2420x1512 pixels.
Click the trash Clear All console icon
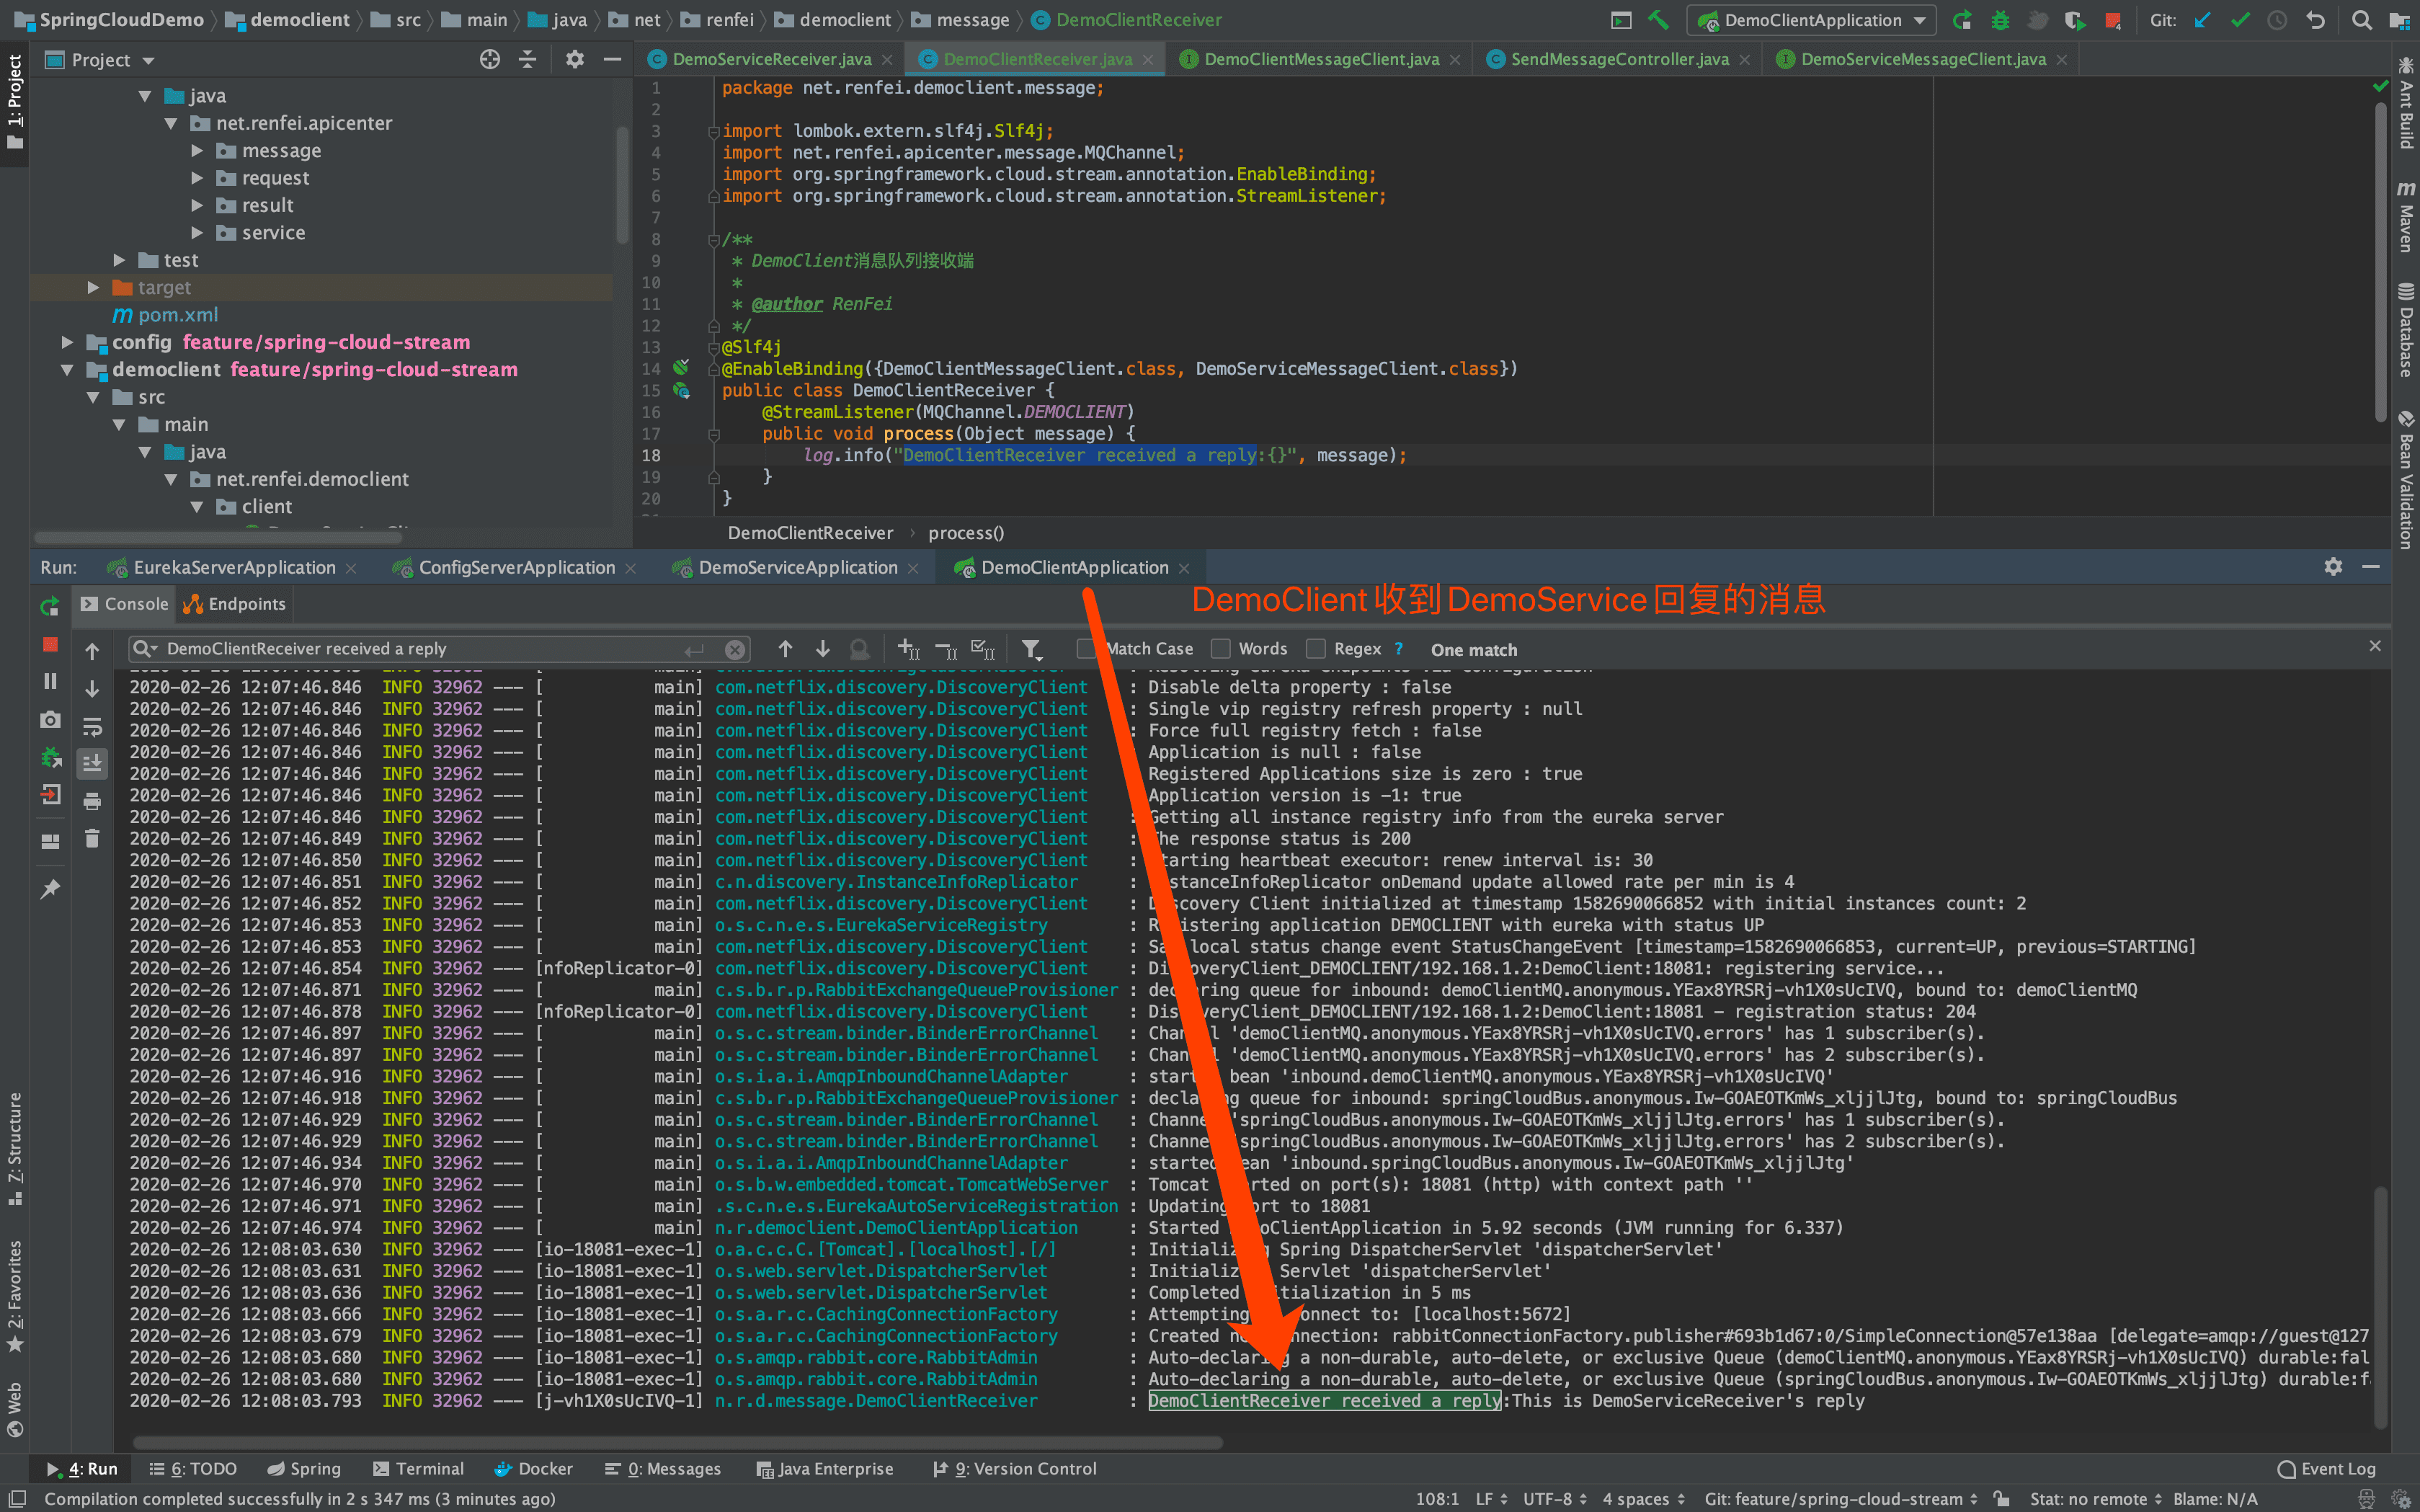tap(92, 838)
